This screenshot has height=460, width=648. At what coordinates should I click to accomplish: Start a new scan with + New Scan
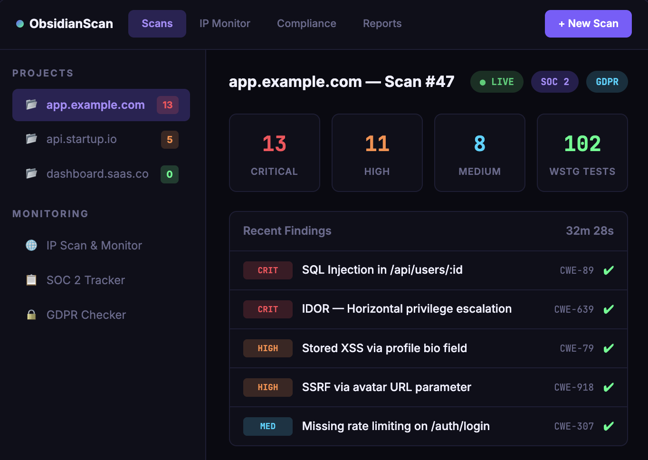click(588, 24)
